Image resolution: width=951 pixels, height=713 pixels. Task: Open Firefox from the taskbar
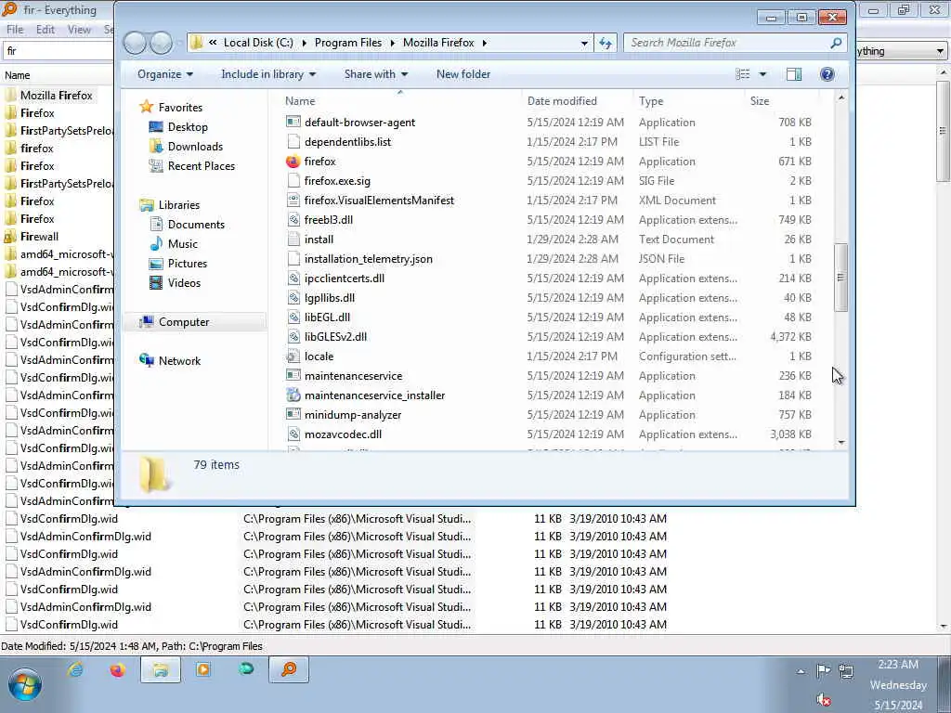tap(118, 669)
